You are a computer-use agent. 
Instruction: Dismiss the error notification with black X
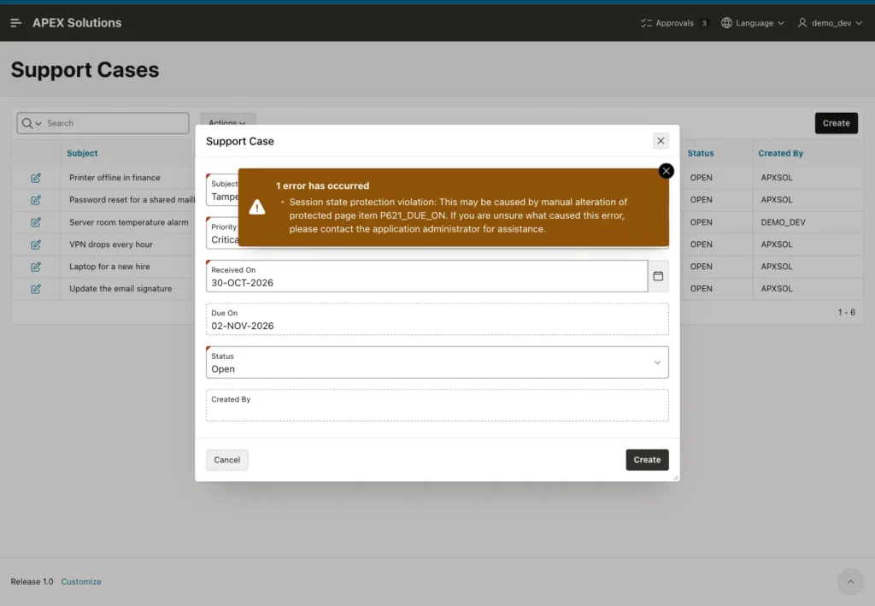[666, 171]
